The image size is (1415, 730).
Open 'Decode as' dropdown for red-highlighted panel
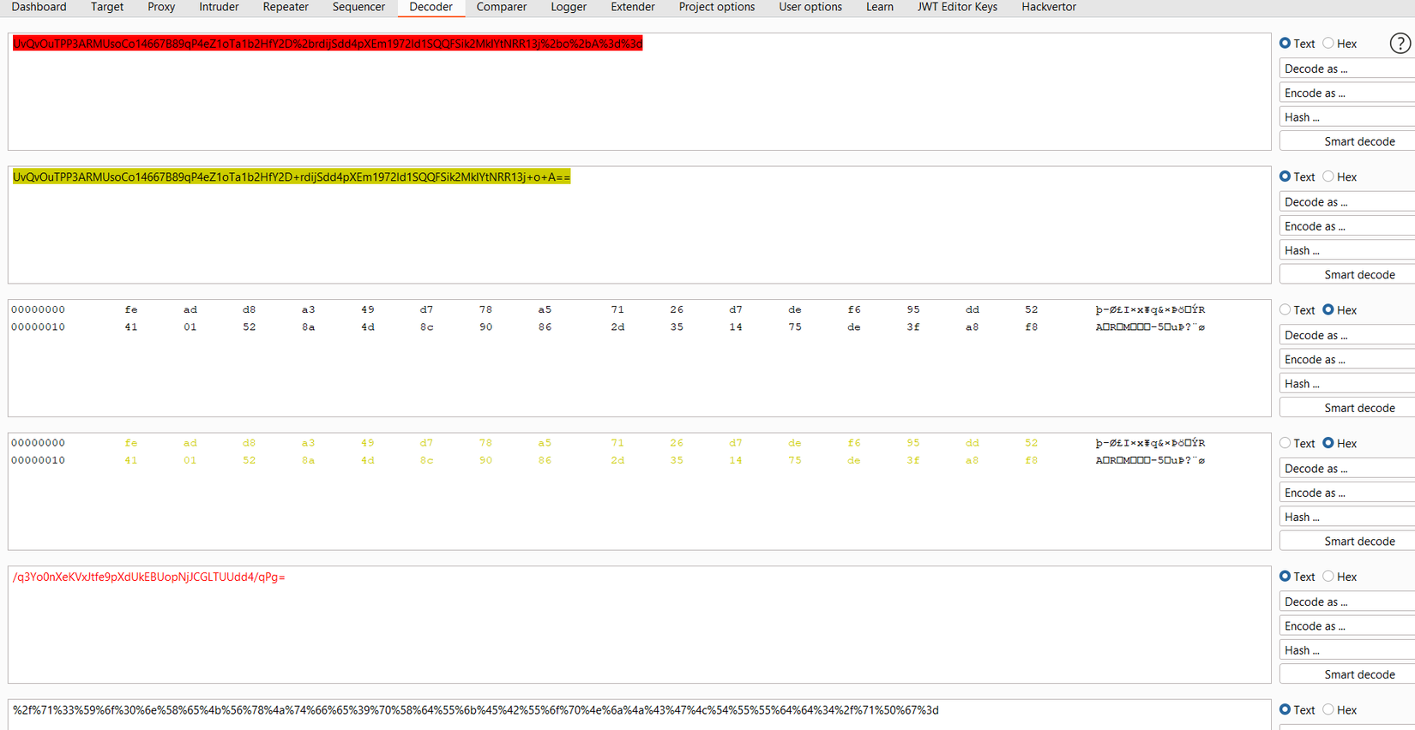click(1347, 69)
